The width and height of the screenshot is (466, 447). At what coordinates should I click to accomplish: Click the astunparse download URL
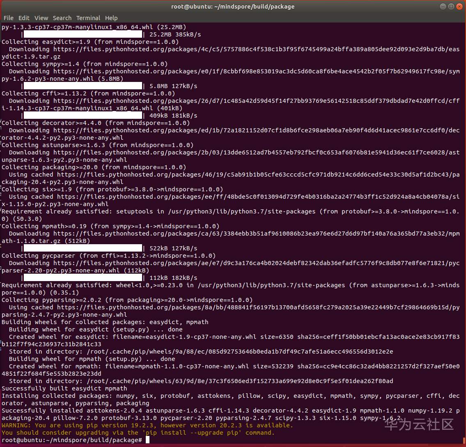[x=230, y=156]
